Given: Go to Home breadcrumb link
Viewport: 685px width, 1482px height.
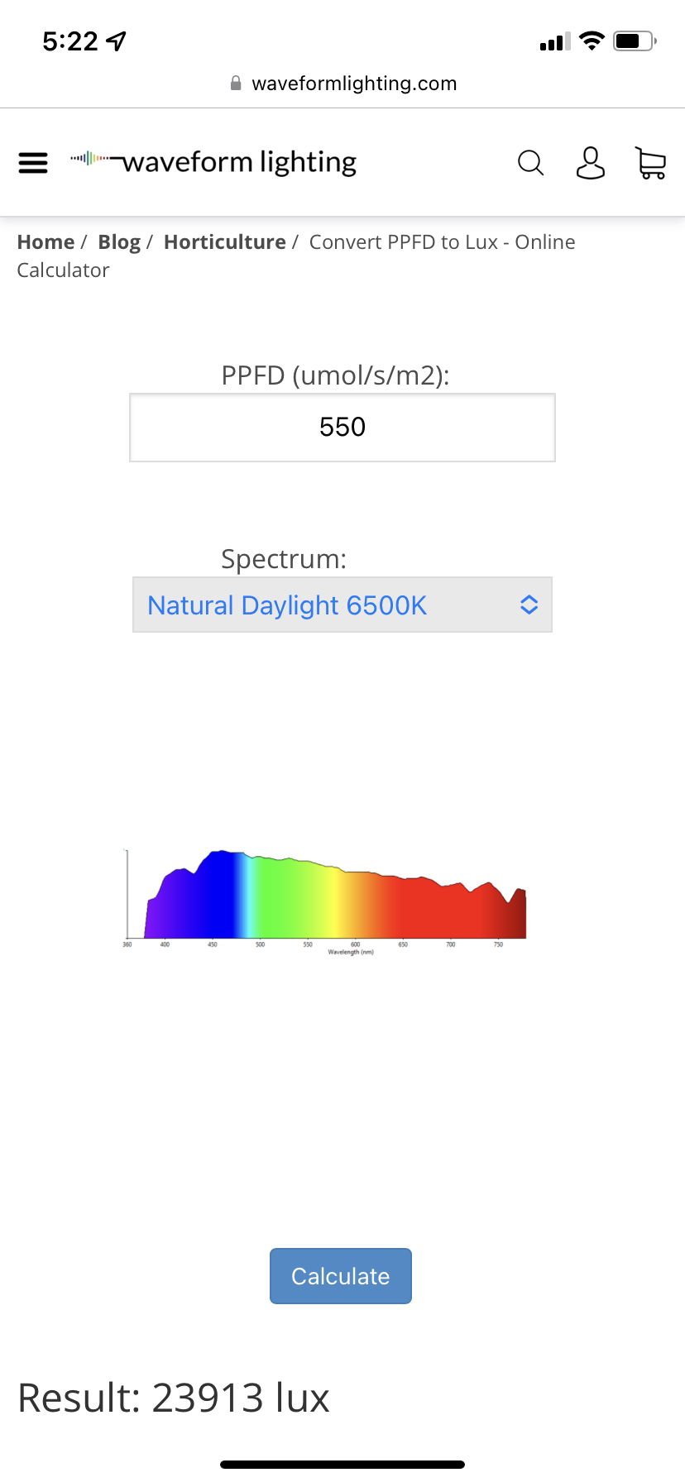Looking at the screenshot, I should [x=46, y=242].
